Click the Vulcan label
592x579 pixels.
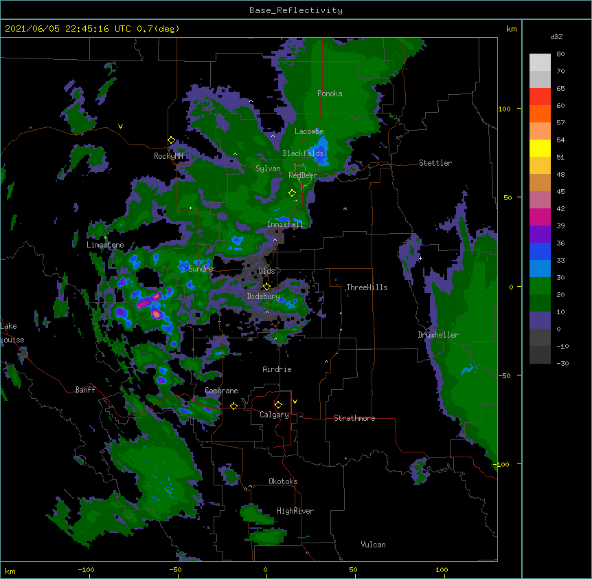373,545
